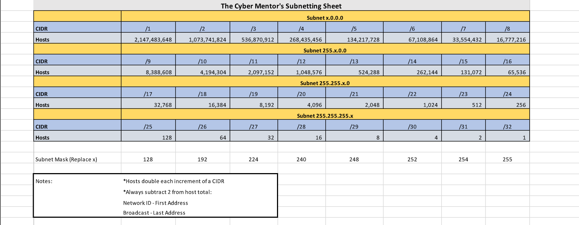Select the 'Notes:' cell
579x225 pixels.
[x=44, y=181]
